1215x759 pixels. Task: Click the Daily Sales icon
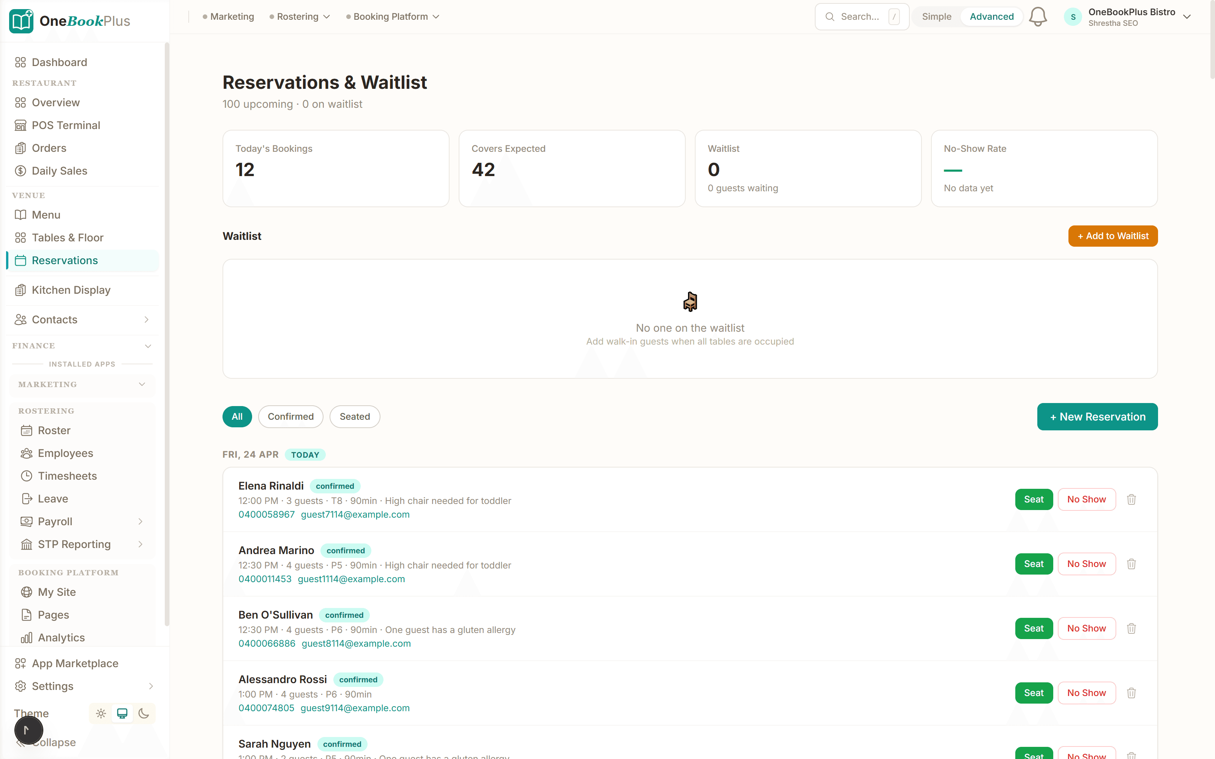click(21, 171)
